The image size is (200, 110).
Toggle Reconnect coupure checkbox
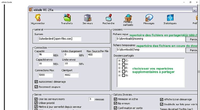(36, 87)
